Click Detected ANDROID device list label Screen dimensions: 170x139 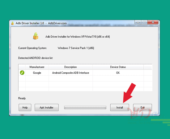pyautogui.click(x=36, y=58)
